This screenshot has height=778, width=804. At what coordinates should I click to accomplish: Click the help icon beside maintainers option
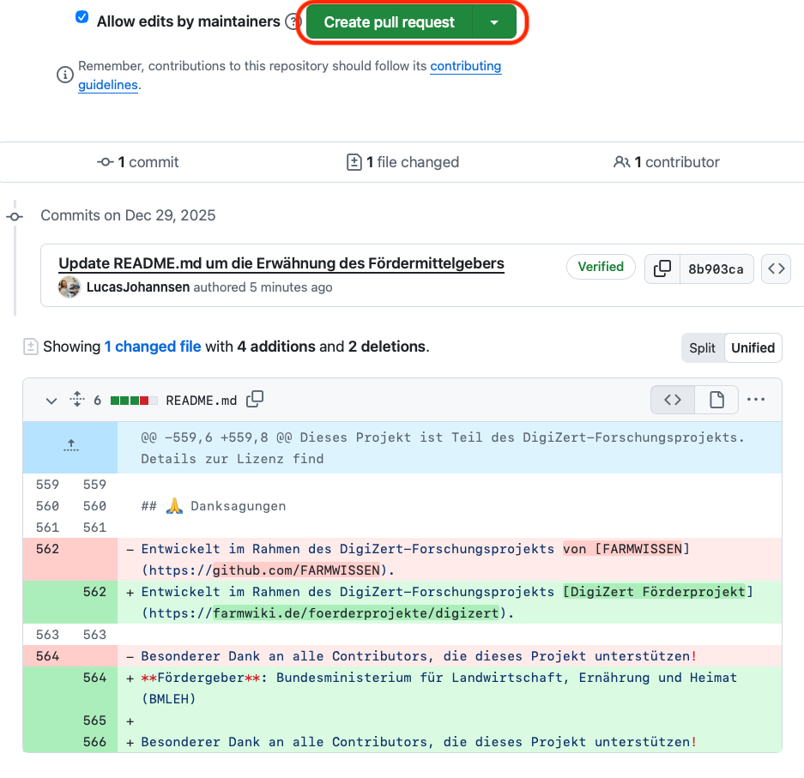coord(293,21)
